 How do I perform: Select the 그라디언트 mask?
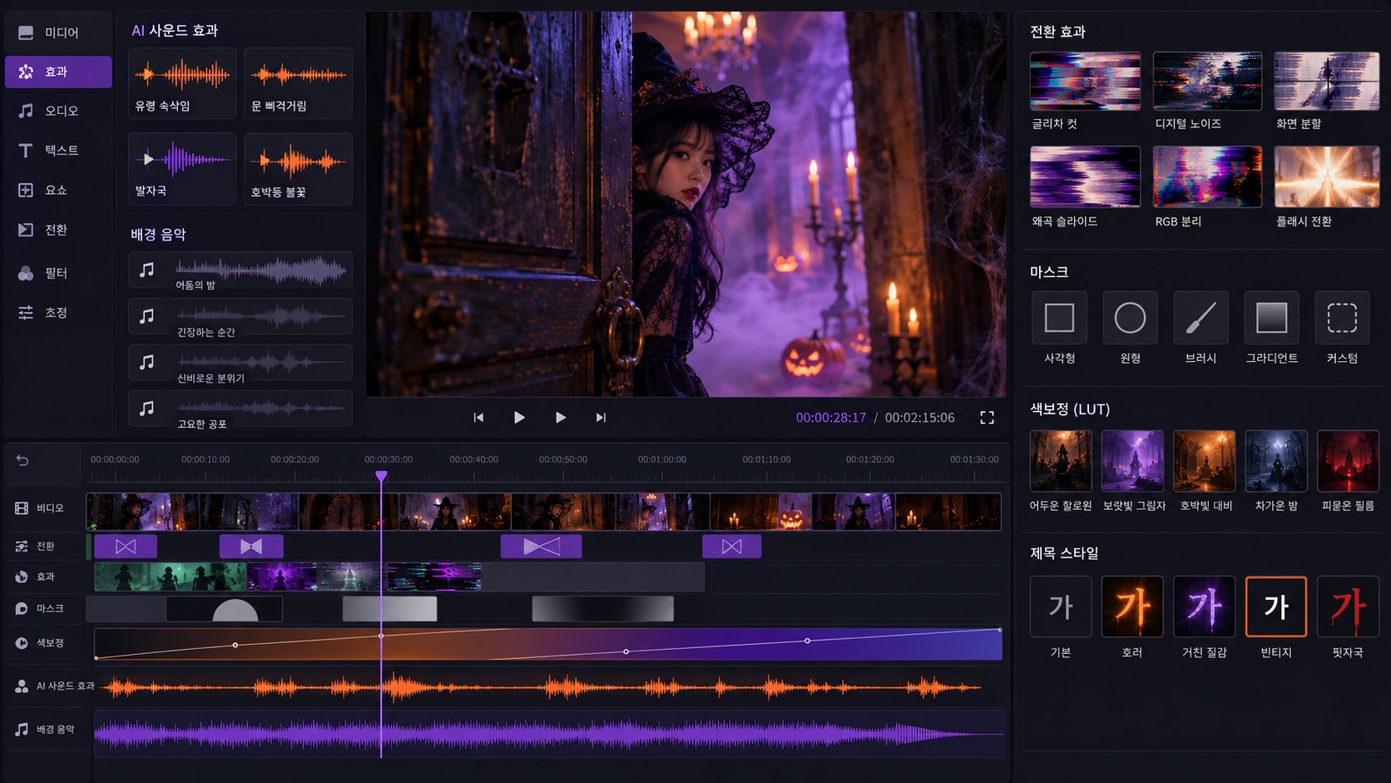(1271, 318)
